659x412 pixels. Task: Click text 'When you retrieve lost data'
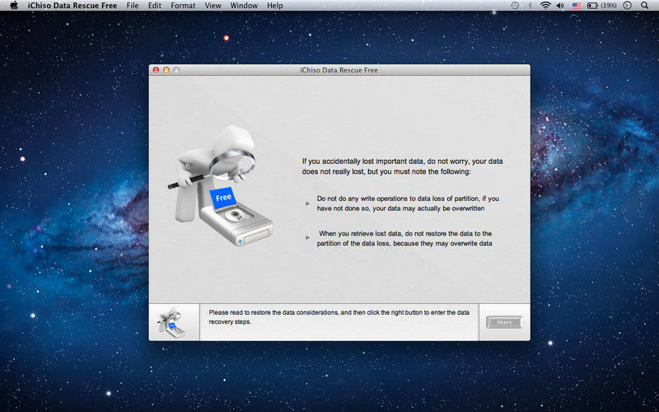[360, 233]
